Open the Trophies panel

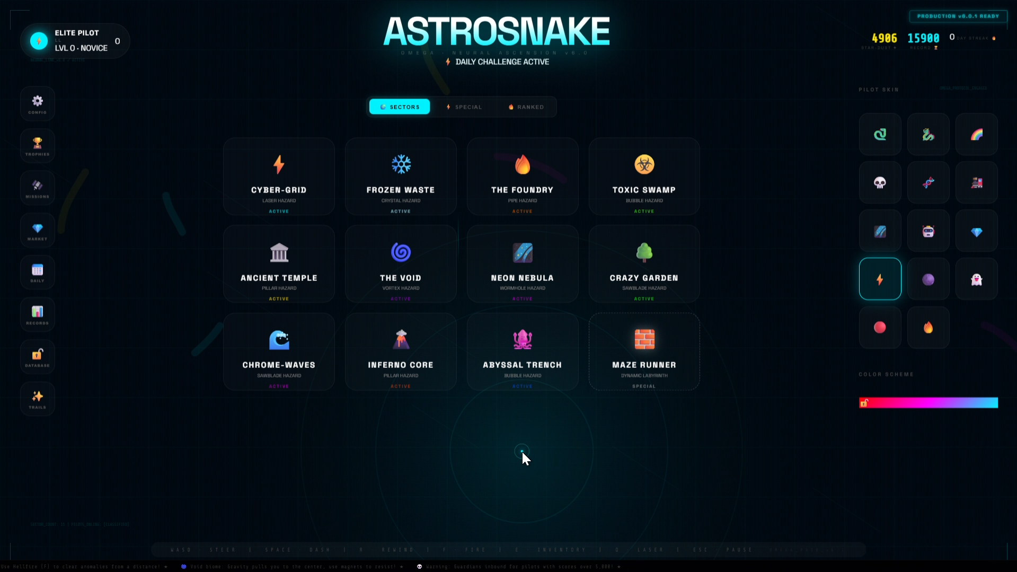pos(38,146)
